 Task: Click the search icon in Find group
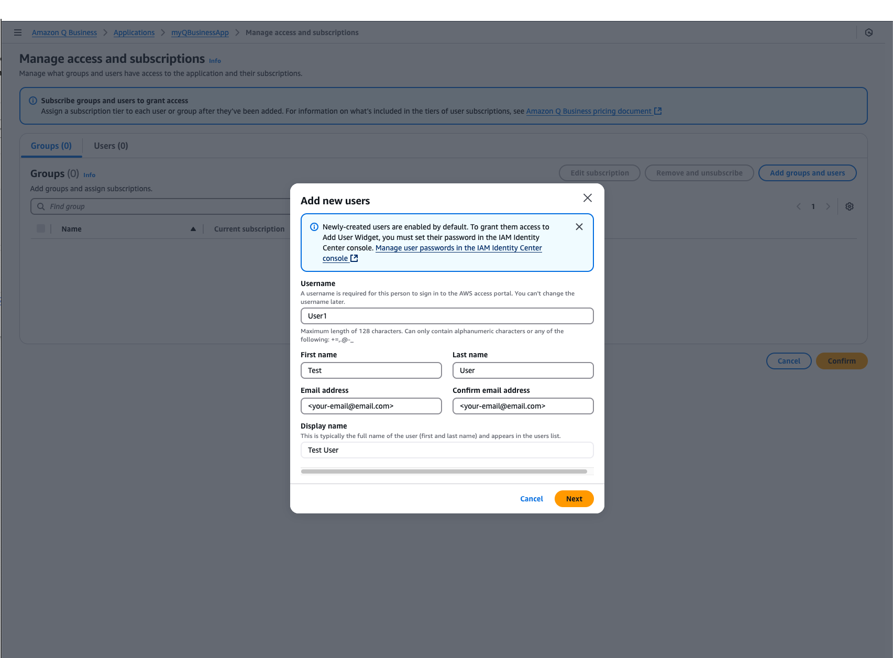[x=41, y=206]
